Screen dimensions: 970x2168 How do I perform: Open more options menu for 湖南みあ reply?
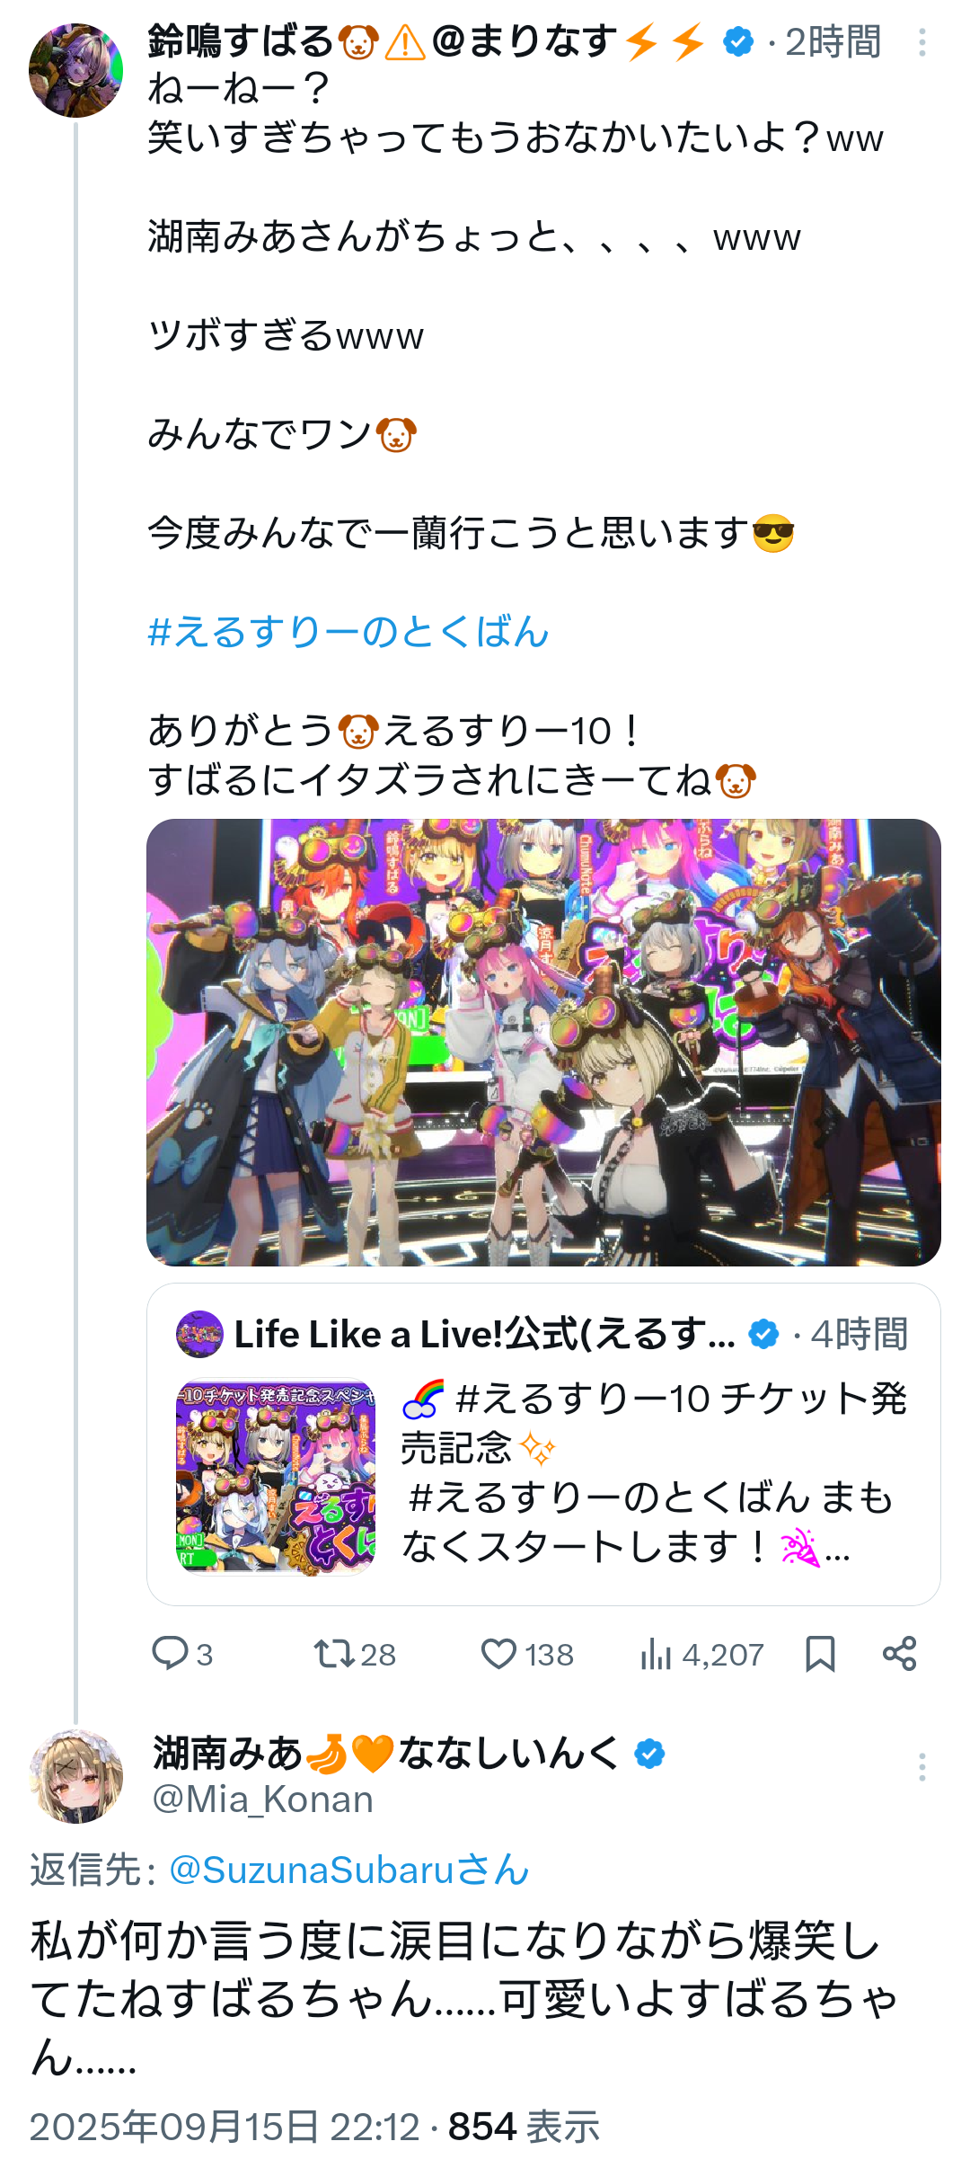[921, 1766]
